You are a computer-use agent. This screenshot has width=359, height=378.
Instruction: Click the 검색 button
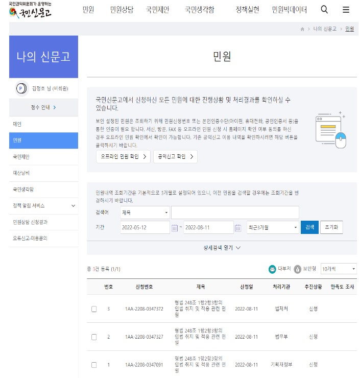(x=309, y=227)
